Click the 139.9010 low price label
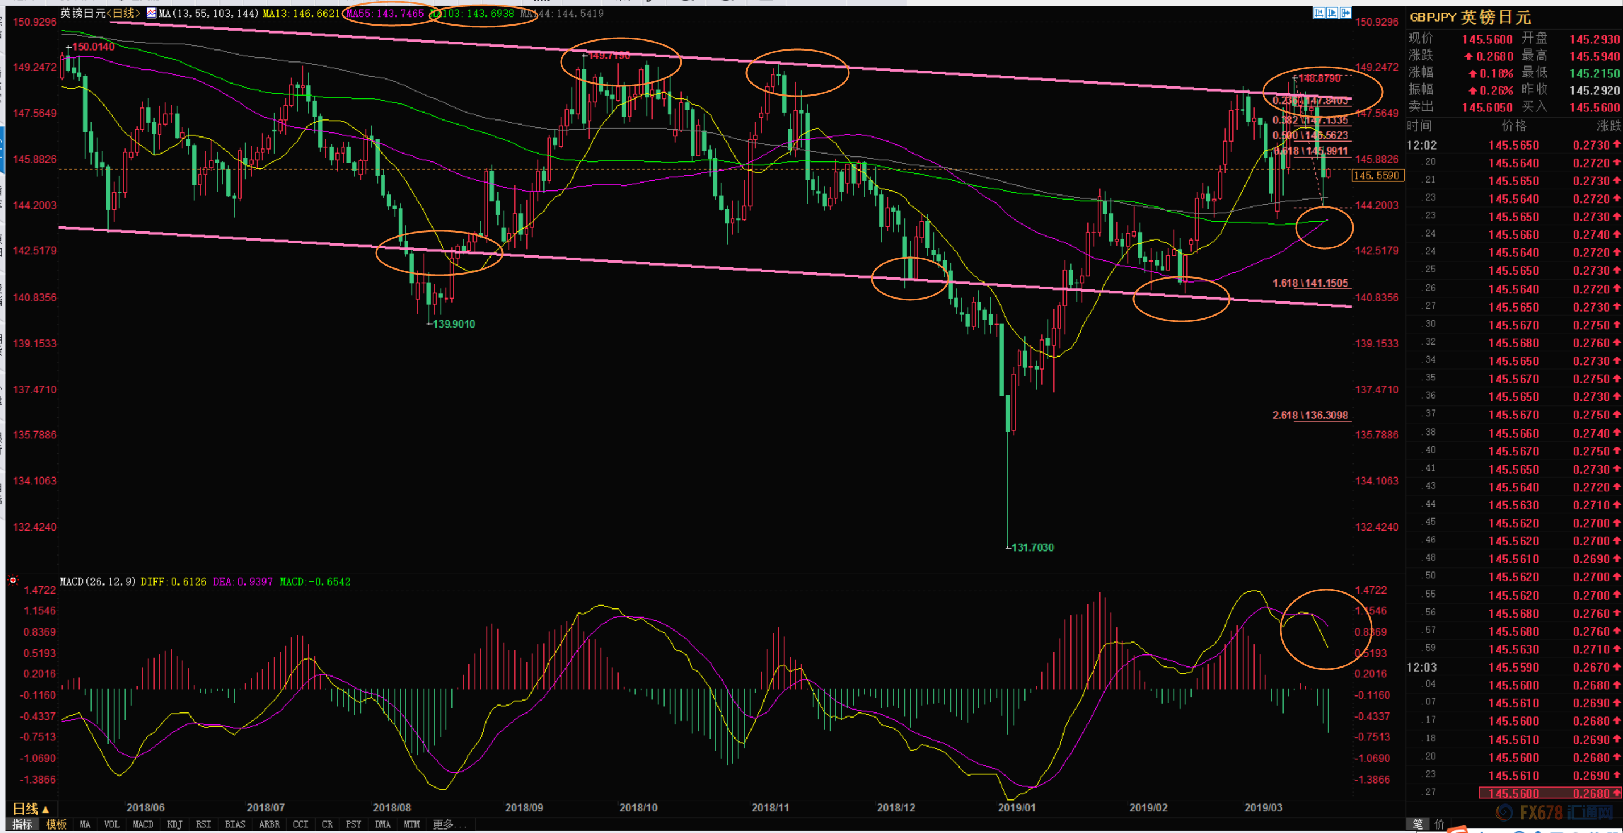Screen dimensions: 1623x833 tap(454, 324)
